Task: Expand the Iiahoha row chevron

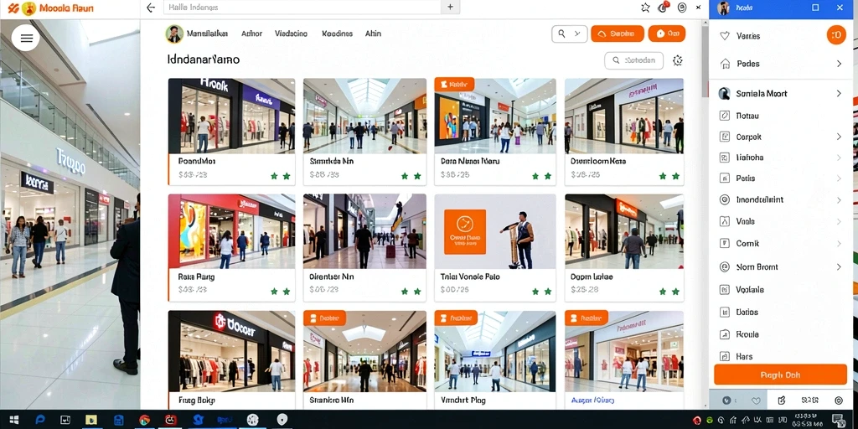Action: tap(839, 158)
